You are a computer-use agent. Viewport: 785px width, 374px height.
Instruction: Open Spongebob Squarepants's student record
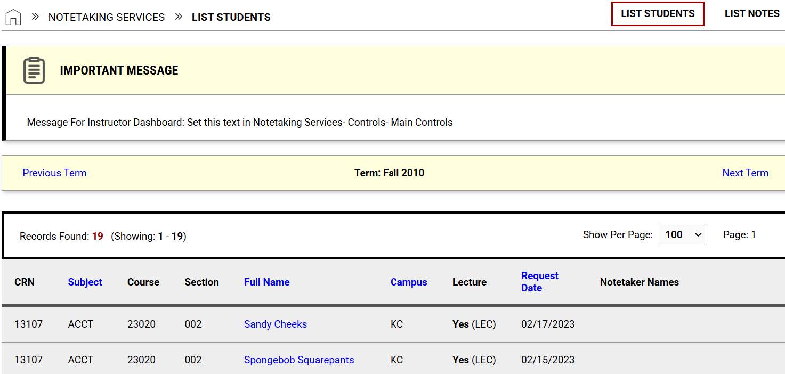pos(298,360)
